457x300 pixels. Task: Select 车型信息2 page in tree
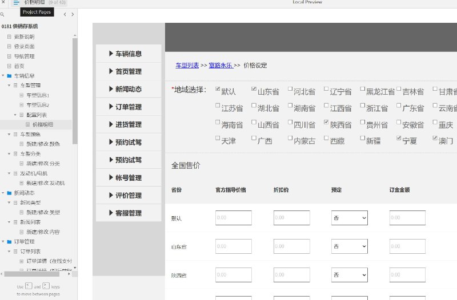38,105
